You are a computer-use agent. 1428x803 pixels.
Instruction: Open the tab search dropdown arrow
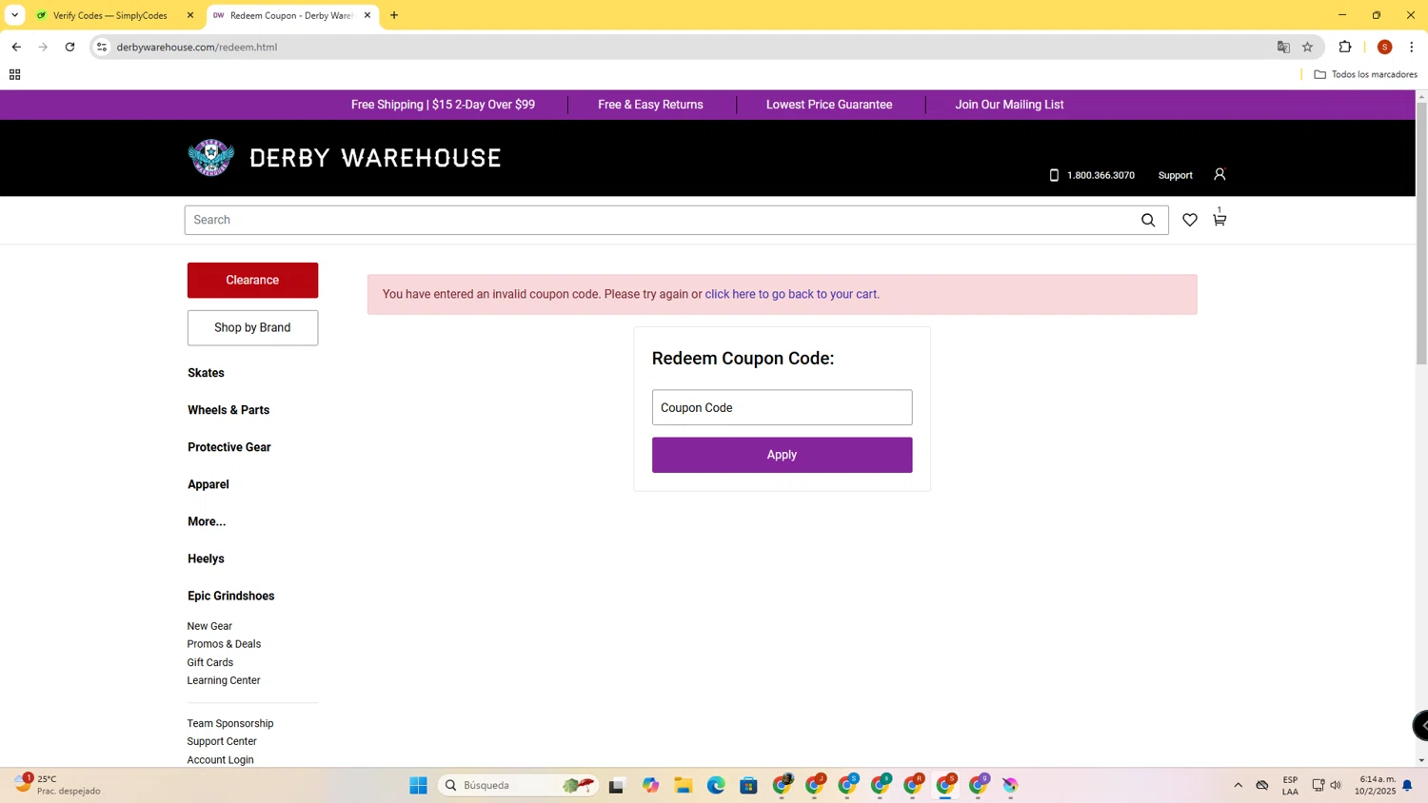click(14, 15)
